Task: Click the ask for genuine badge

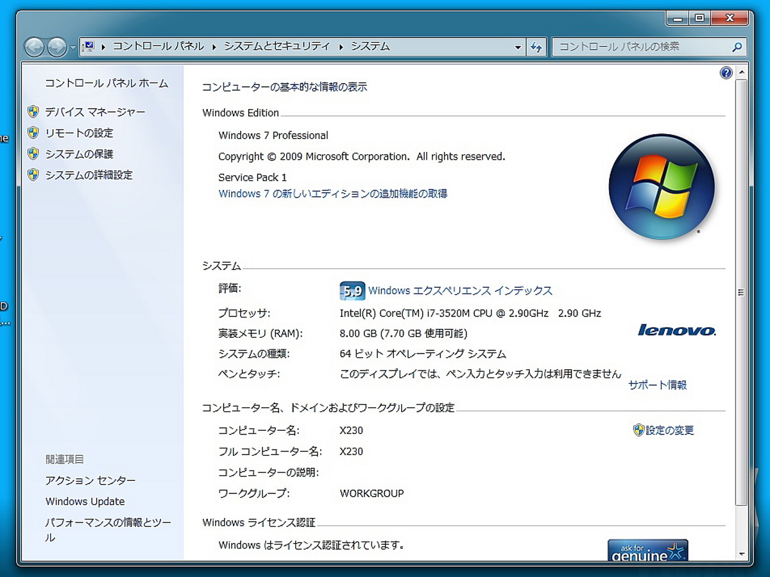Action: pyautogui.click(x=648, y=550)
